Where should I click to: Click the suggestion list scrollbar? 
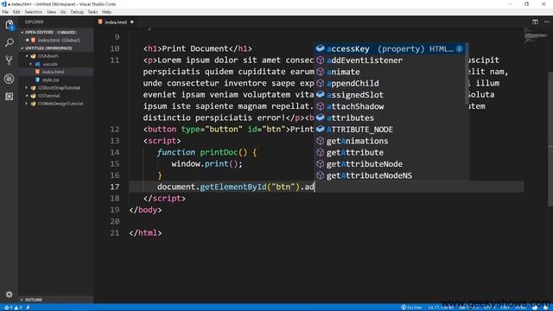[467, 74]
